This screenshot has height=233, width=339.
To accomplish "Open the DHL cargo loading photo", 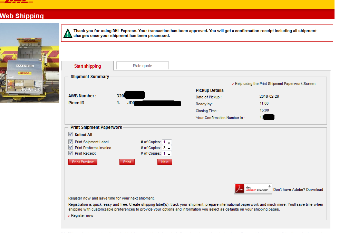I will (29, 62).
